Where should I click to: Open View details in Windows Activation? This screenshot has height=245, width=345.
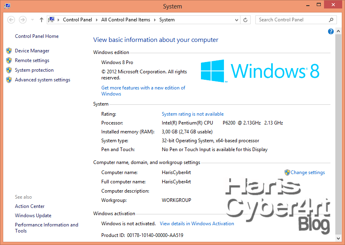[197, 224]
